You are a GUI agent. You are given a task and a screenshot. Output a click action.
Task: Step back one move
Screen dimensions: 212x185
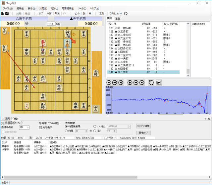point(121,83)
